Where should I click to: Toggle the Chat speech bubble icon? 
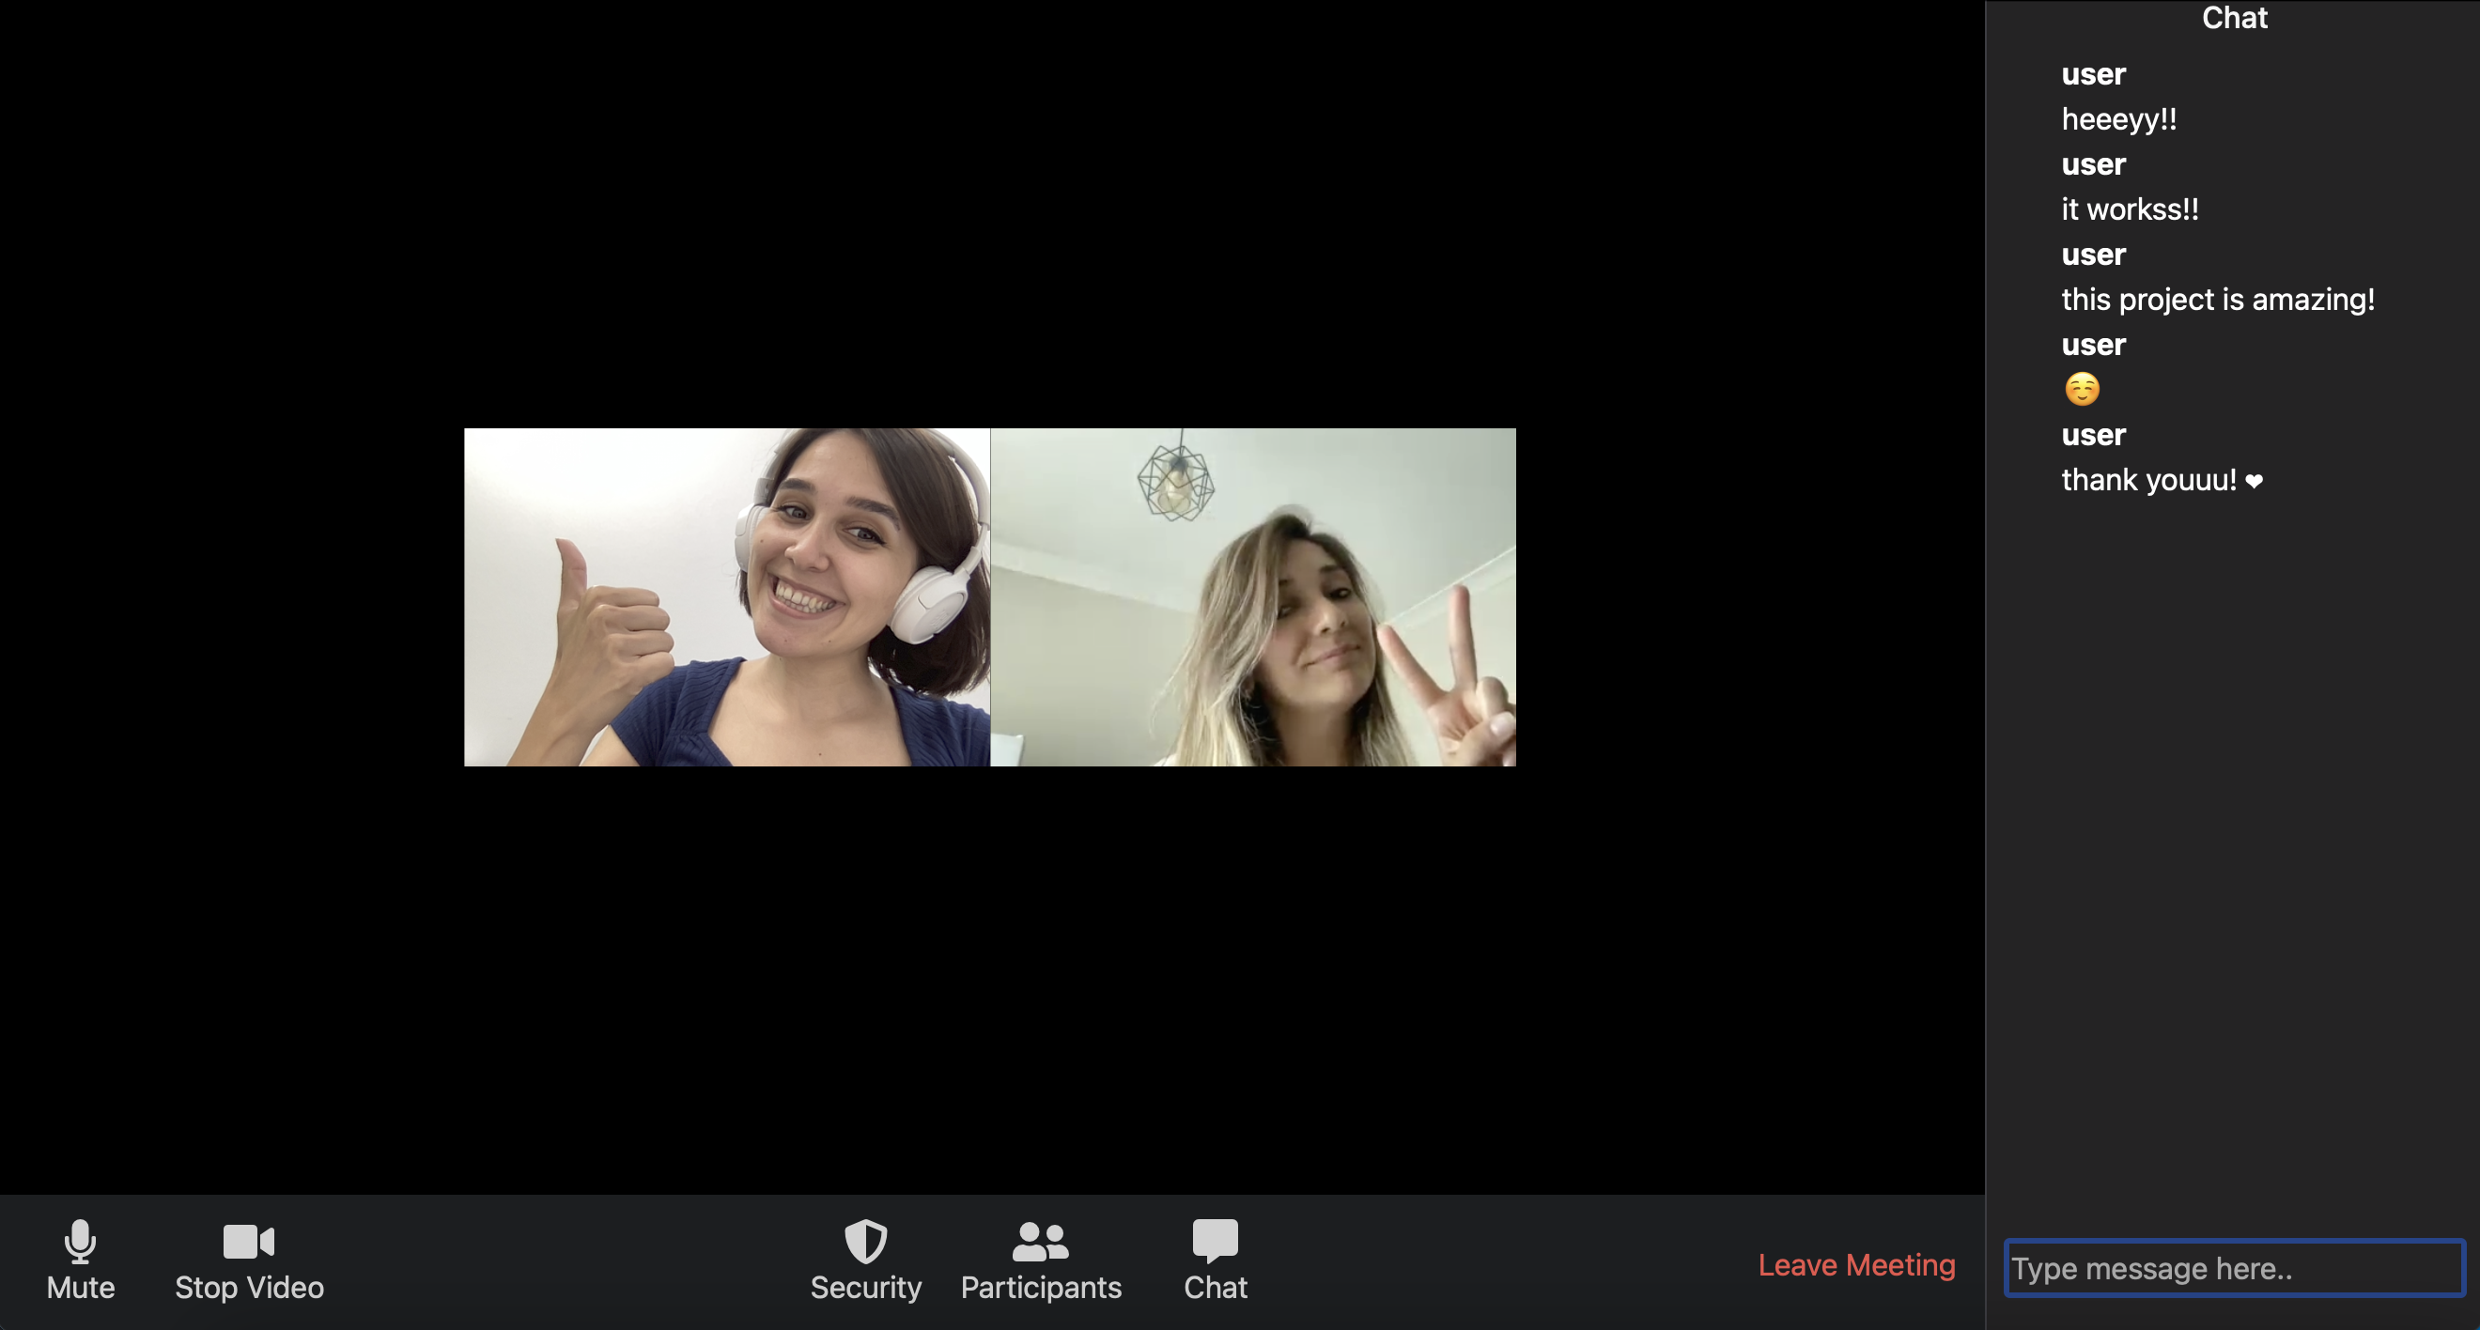coord(1215,1241)
